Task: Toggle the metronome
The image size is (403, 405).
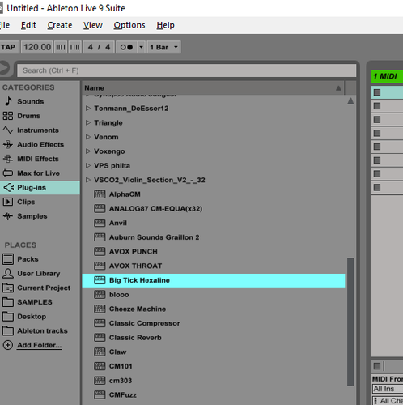Action: [126, 47]
